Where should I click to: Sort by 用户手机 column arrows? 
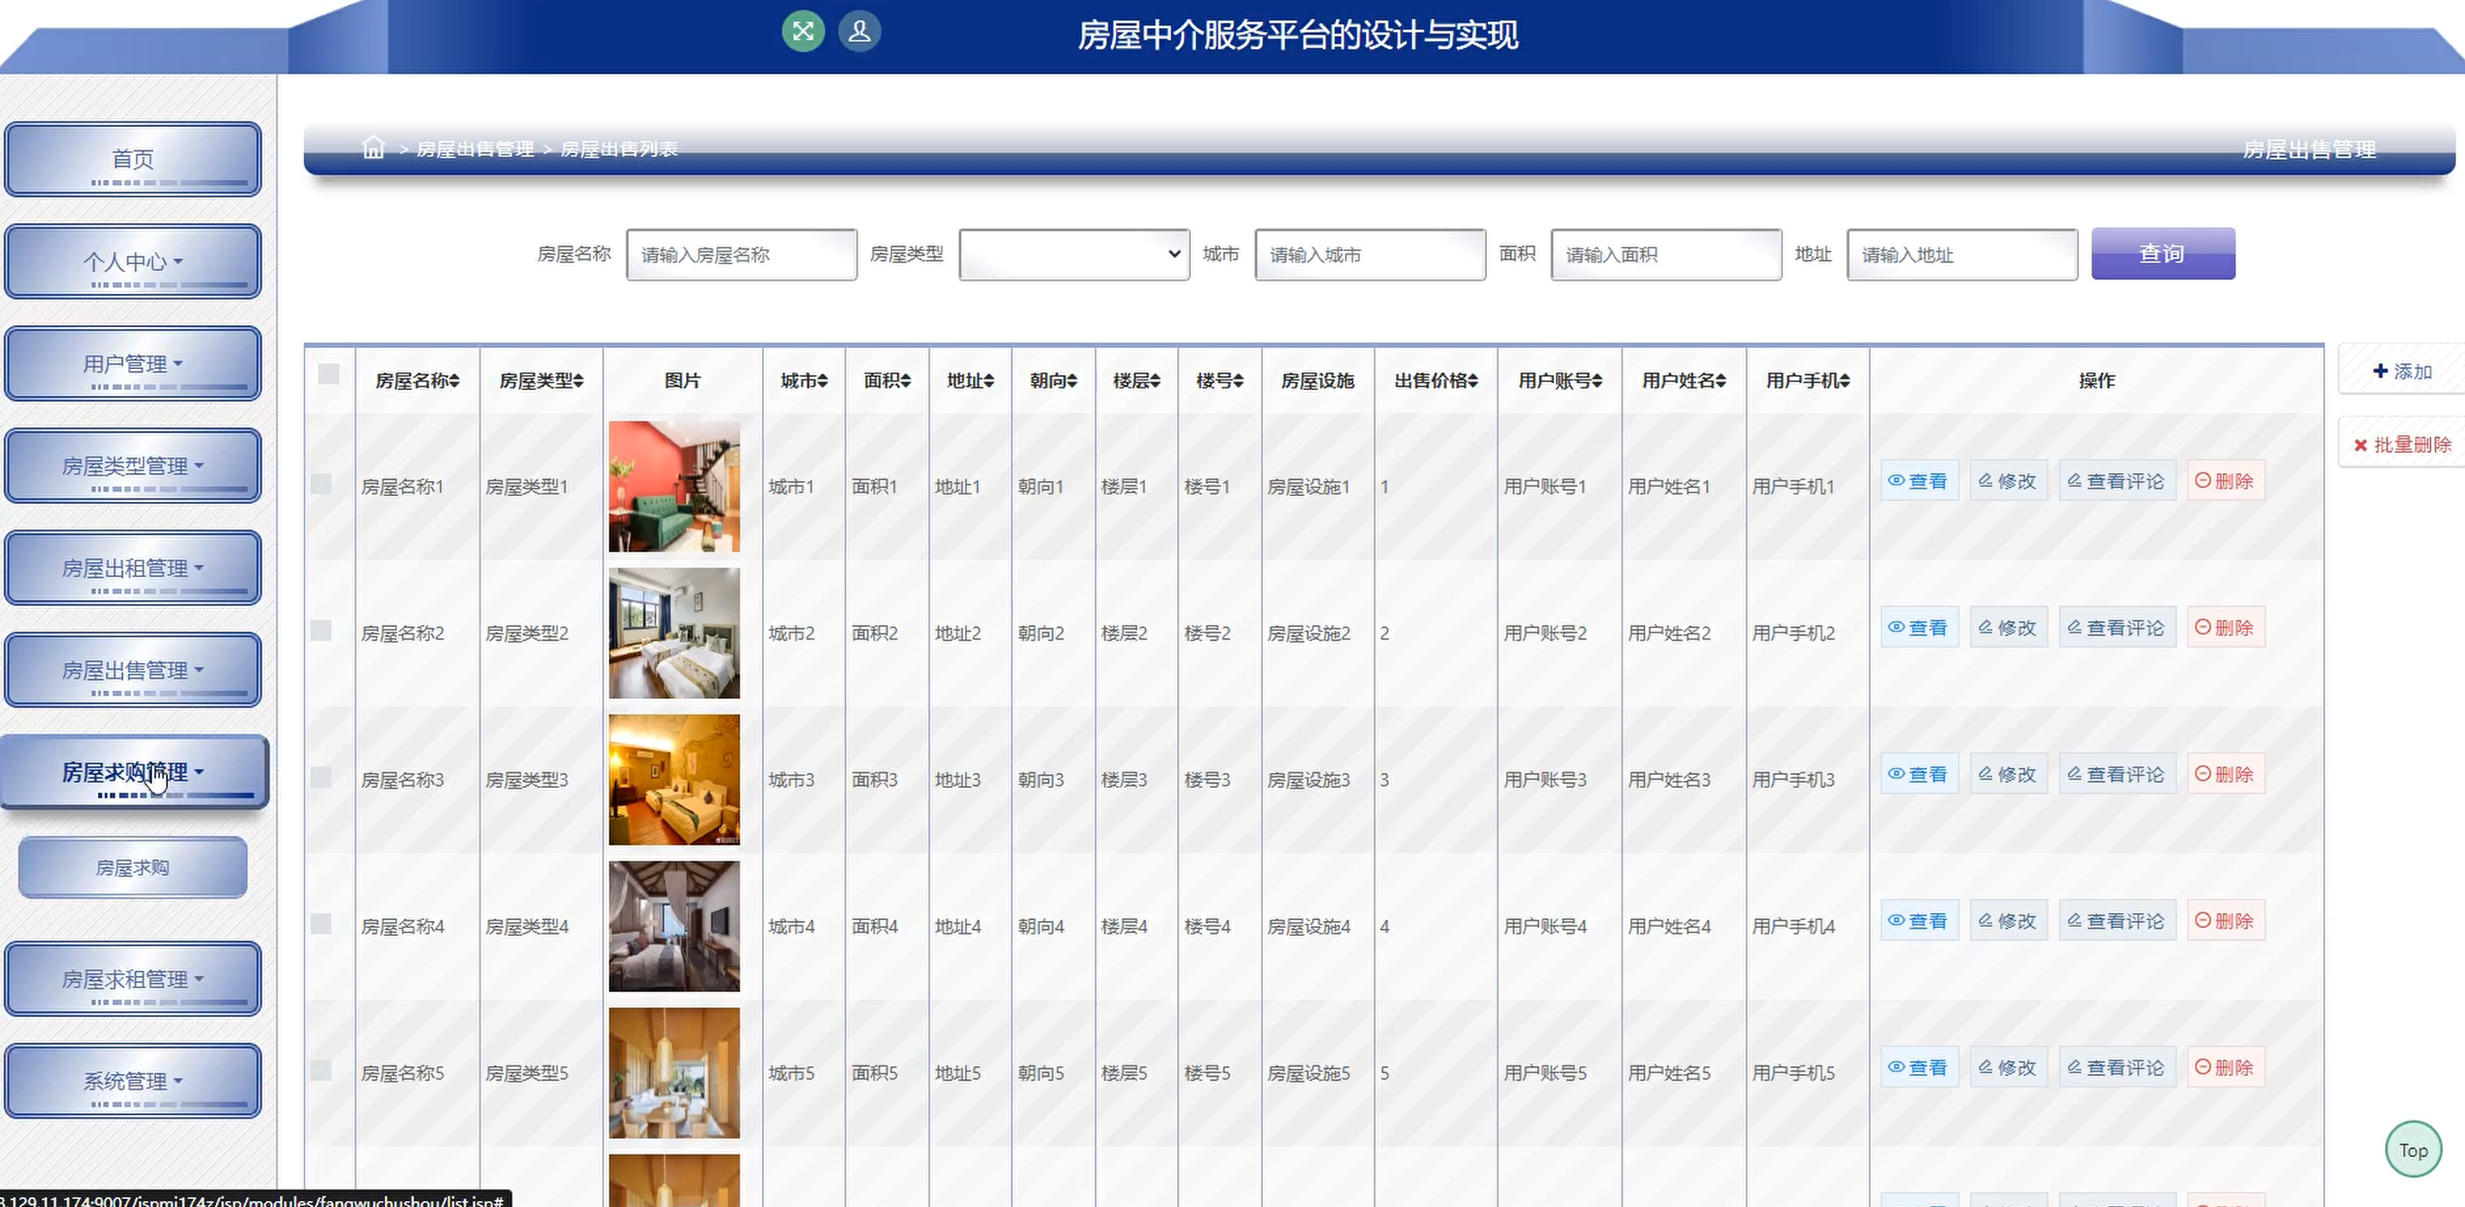coord(1845,380)
